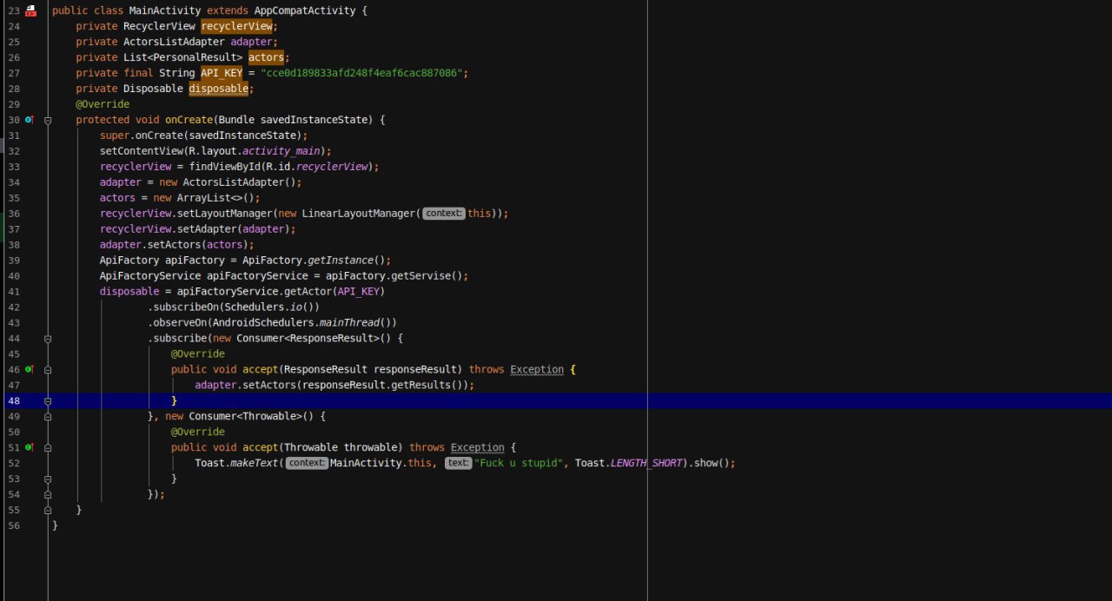Viewport: 1112px width, 601px height.
Task: Click the yellow closing brace on line 48
Action: tap(175, 401)
